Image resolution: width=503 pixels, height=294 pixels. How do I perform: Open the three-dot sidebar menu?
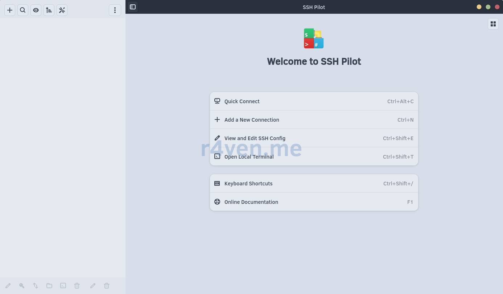(x=115, y=10)
